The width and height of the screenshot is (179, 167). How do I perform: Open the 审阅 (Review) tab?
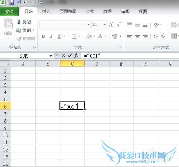tap(125, 11)
